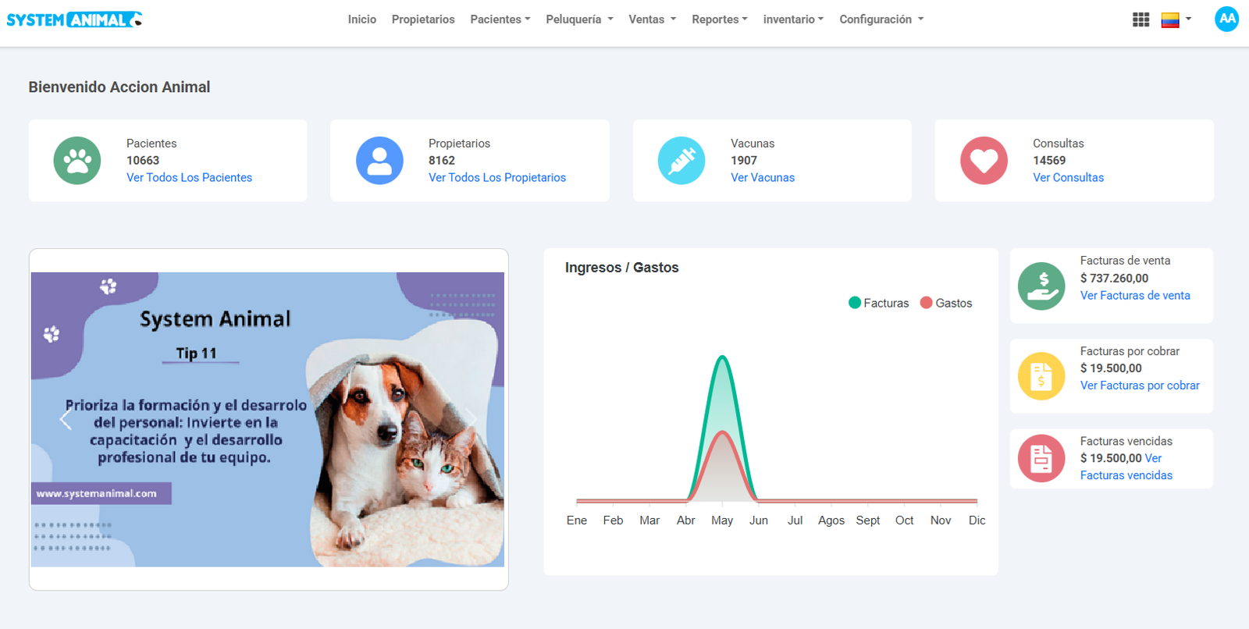This screenshot has height=629, width=1249.
Task: Open Ver Todos Los Propietarios link
Action: coord(497,178)
